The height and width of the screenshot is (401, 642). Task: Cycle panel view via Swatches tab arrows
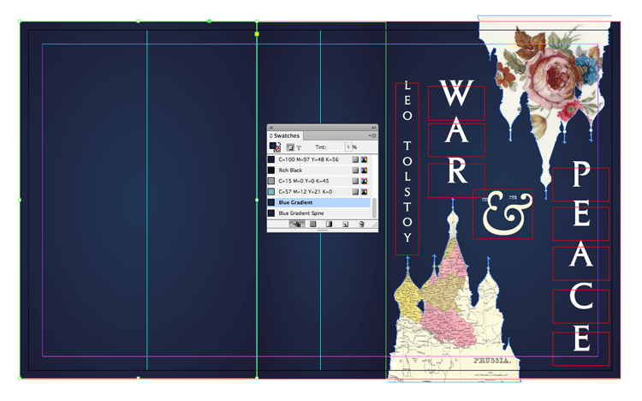point(271,135)
